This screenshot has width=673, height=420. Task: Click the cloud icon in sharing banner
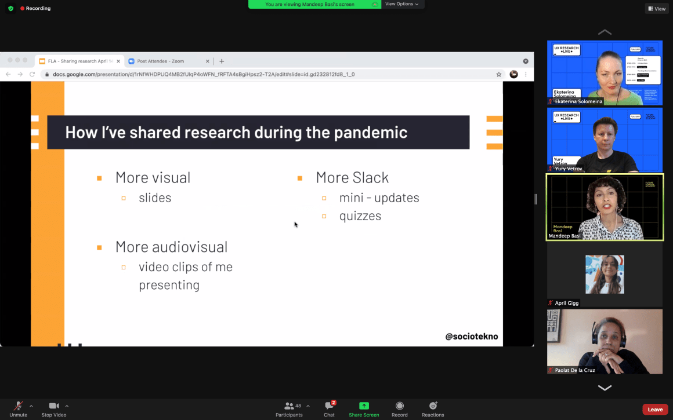(x=375, y=4)
